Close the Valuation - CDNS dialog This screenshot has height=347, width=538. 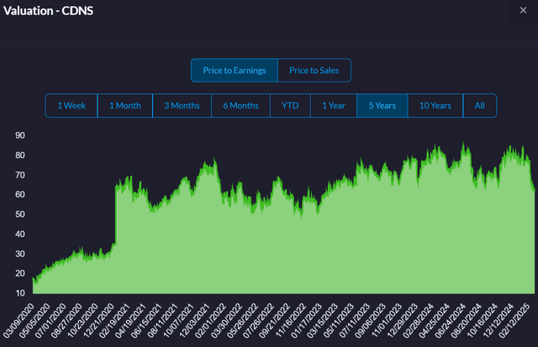(x=524, y=10)
